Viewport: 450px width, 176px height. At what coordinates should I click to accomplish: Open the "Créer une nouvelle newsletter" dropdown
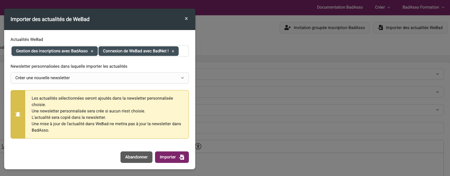click(x=99, y=78)
